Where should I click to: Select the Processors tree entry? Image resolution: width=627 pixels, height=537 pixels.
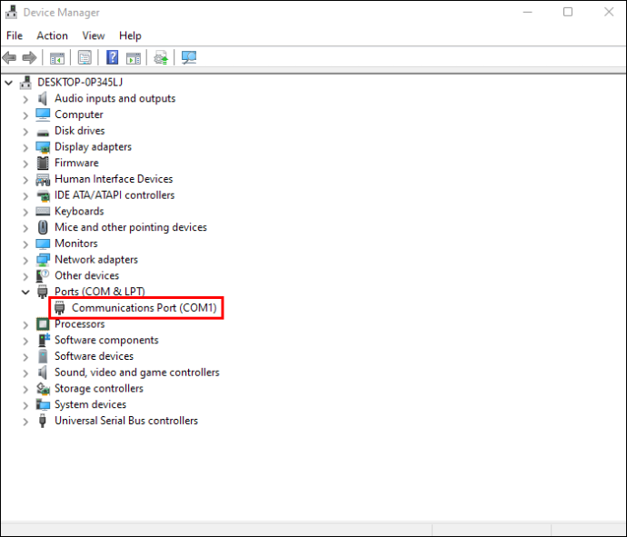coord(80,323)
